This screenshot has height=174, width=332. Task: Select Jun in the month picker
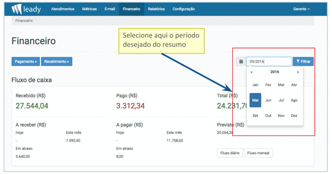(268, 100)
